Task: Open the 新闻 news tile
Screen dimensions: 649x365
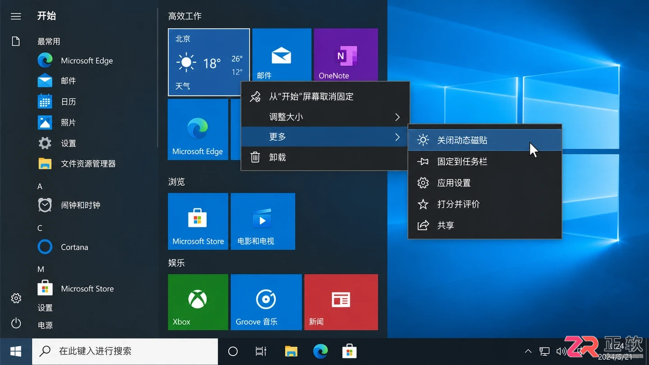Action: tap(341, 302)
